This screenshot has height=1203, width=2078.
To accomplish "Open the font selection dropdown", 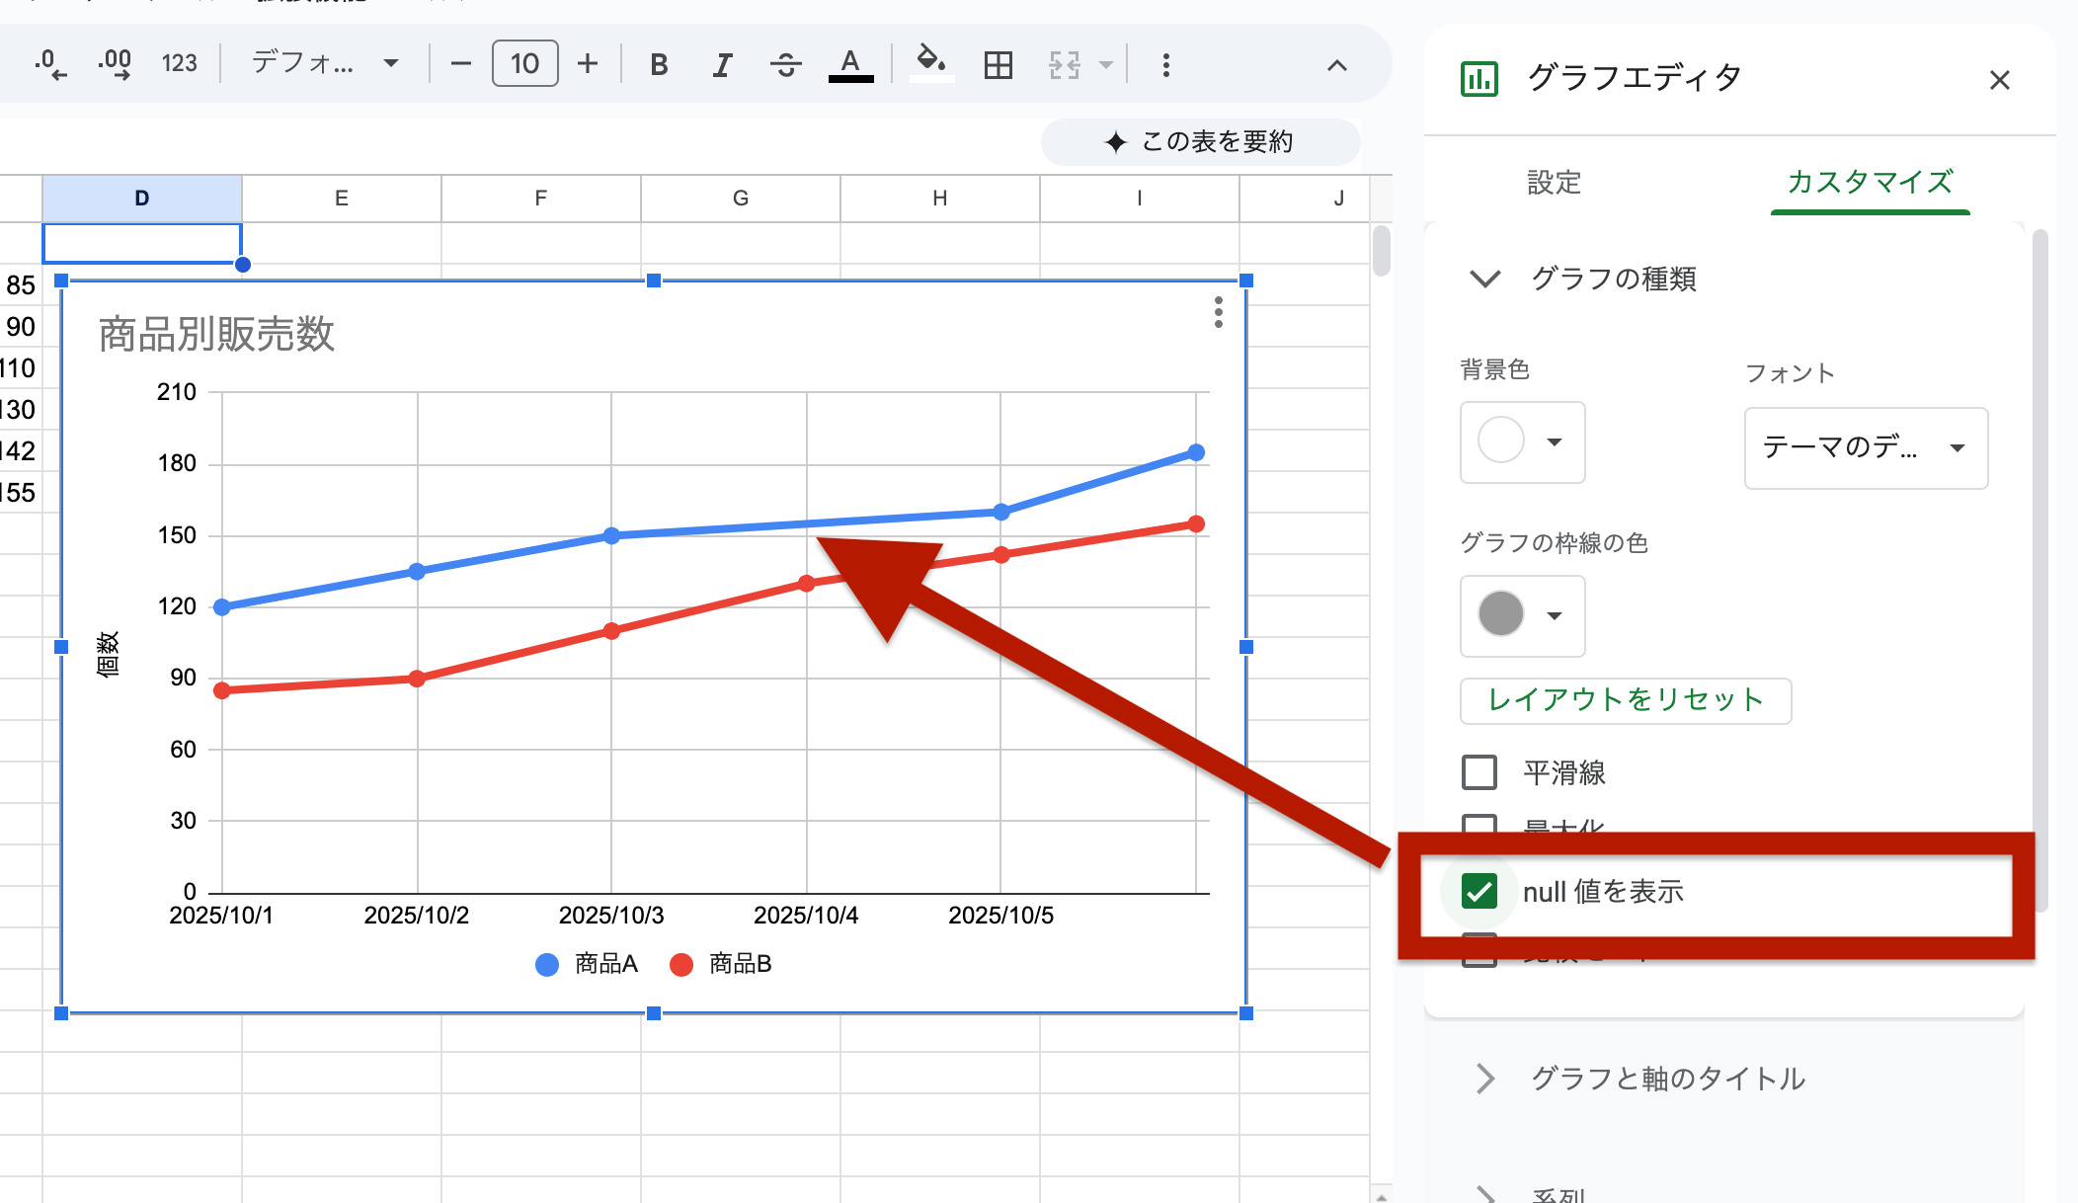I will coord(1865,448).
